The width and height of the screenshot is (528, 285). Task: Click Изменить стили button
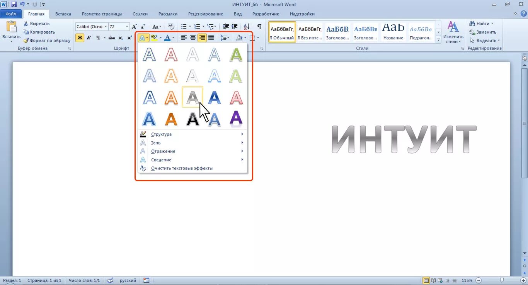pos(453,32)
